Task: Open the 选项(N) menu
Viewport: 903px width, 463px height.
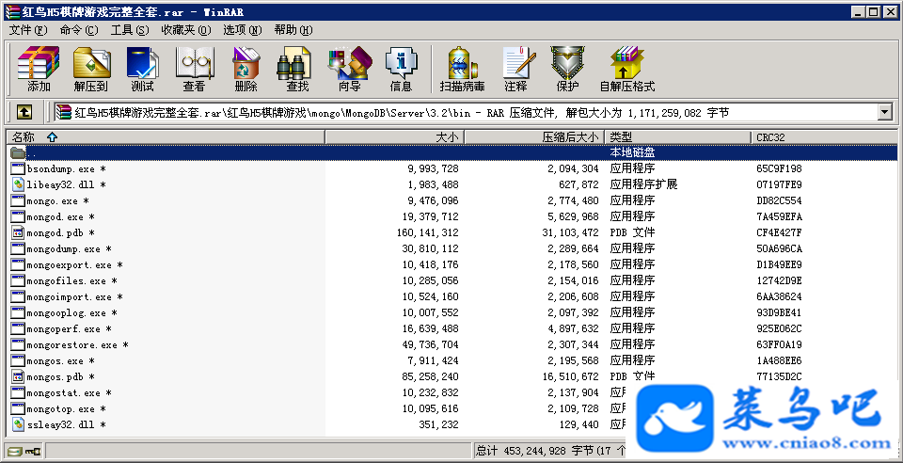Action: pyautogui.click(x=243, y=30)
